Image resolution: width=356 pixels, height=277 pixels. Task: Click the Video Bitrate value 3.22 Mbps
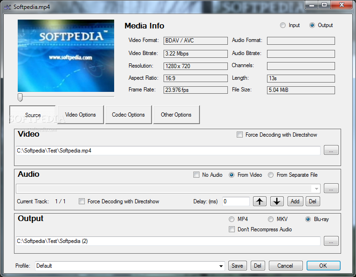[x=196, y=54]
